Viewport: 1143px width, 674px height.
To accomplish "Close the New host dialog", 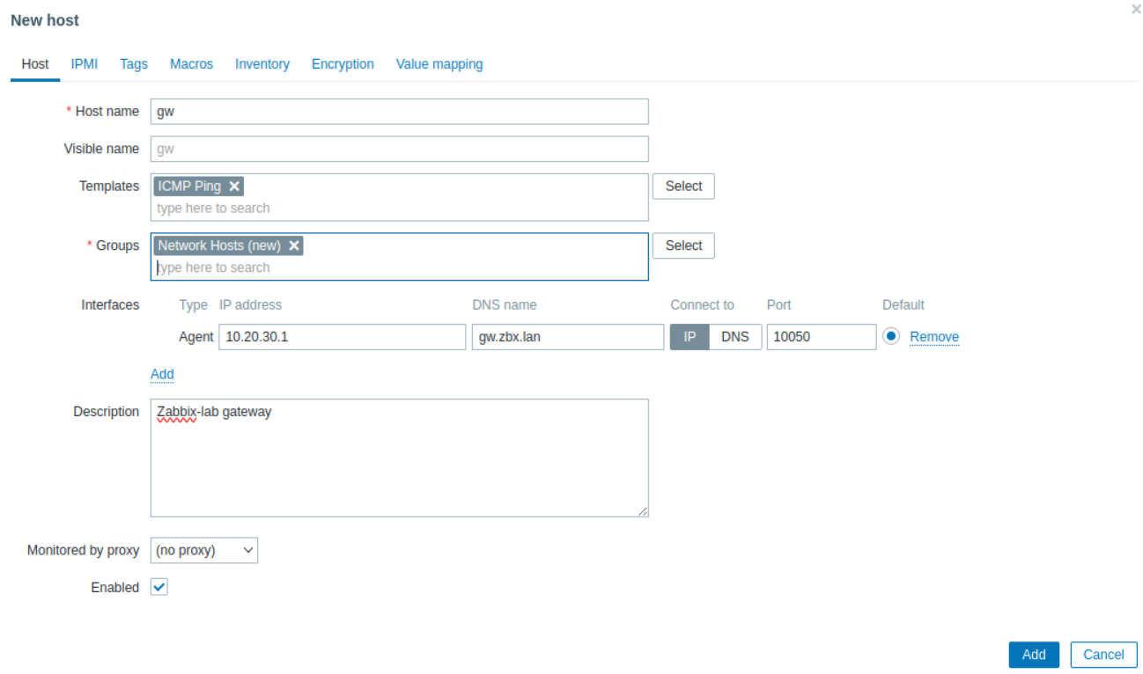I will [x=1136, y=9].
